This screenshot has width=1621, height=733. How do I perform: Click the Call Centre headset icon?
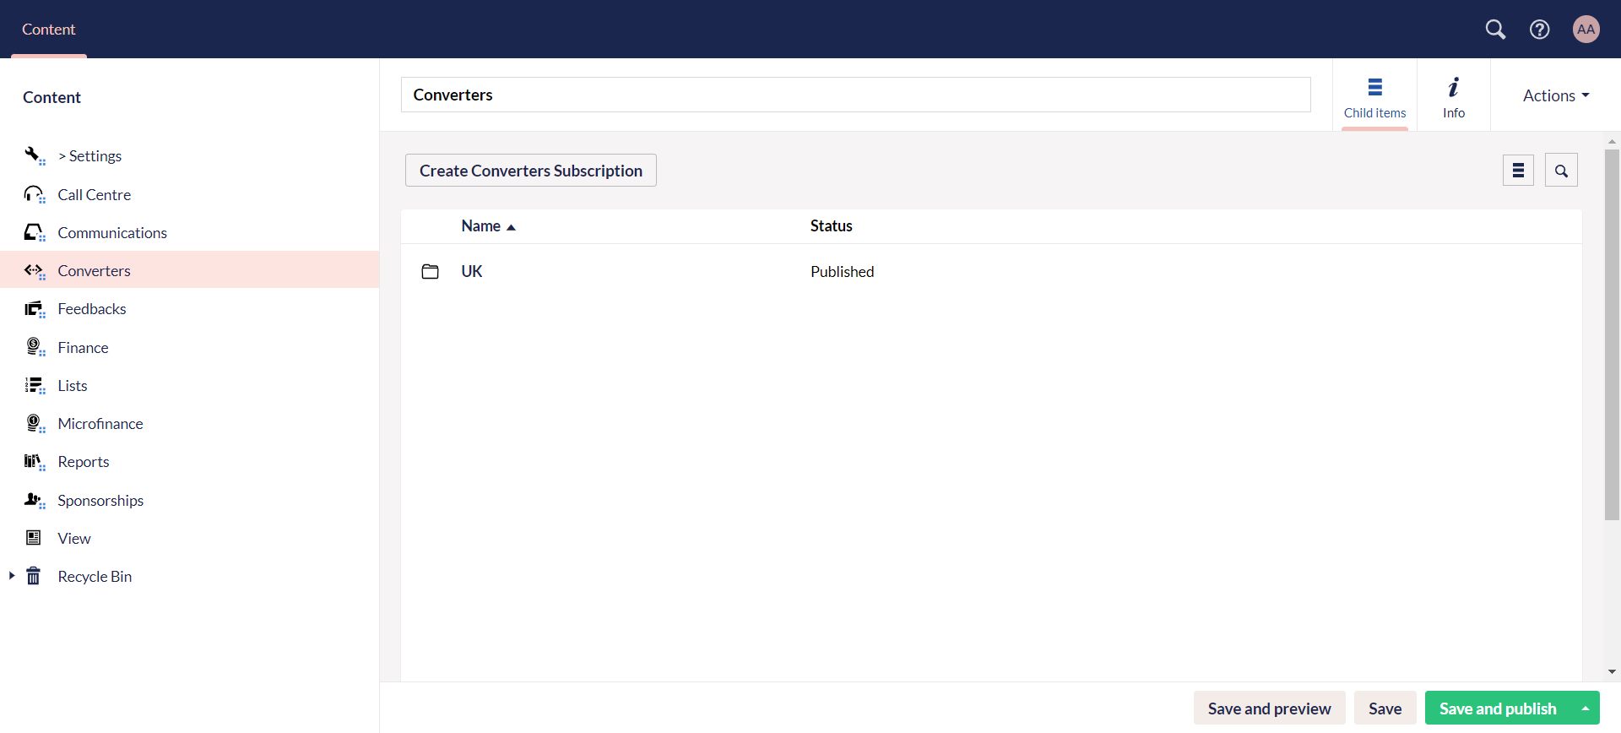34,194
